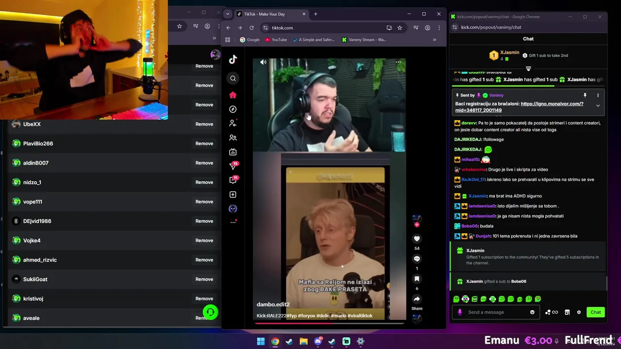
Task: Open TikTok profile avatar in sidebar
Action: point(233,208)
